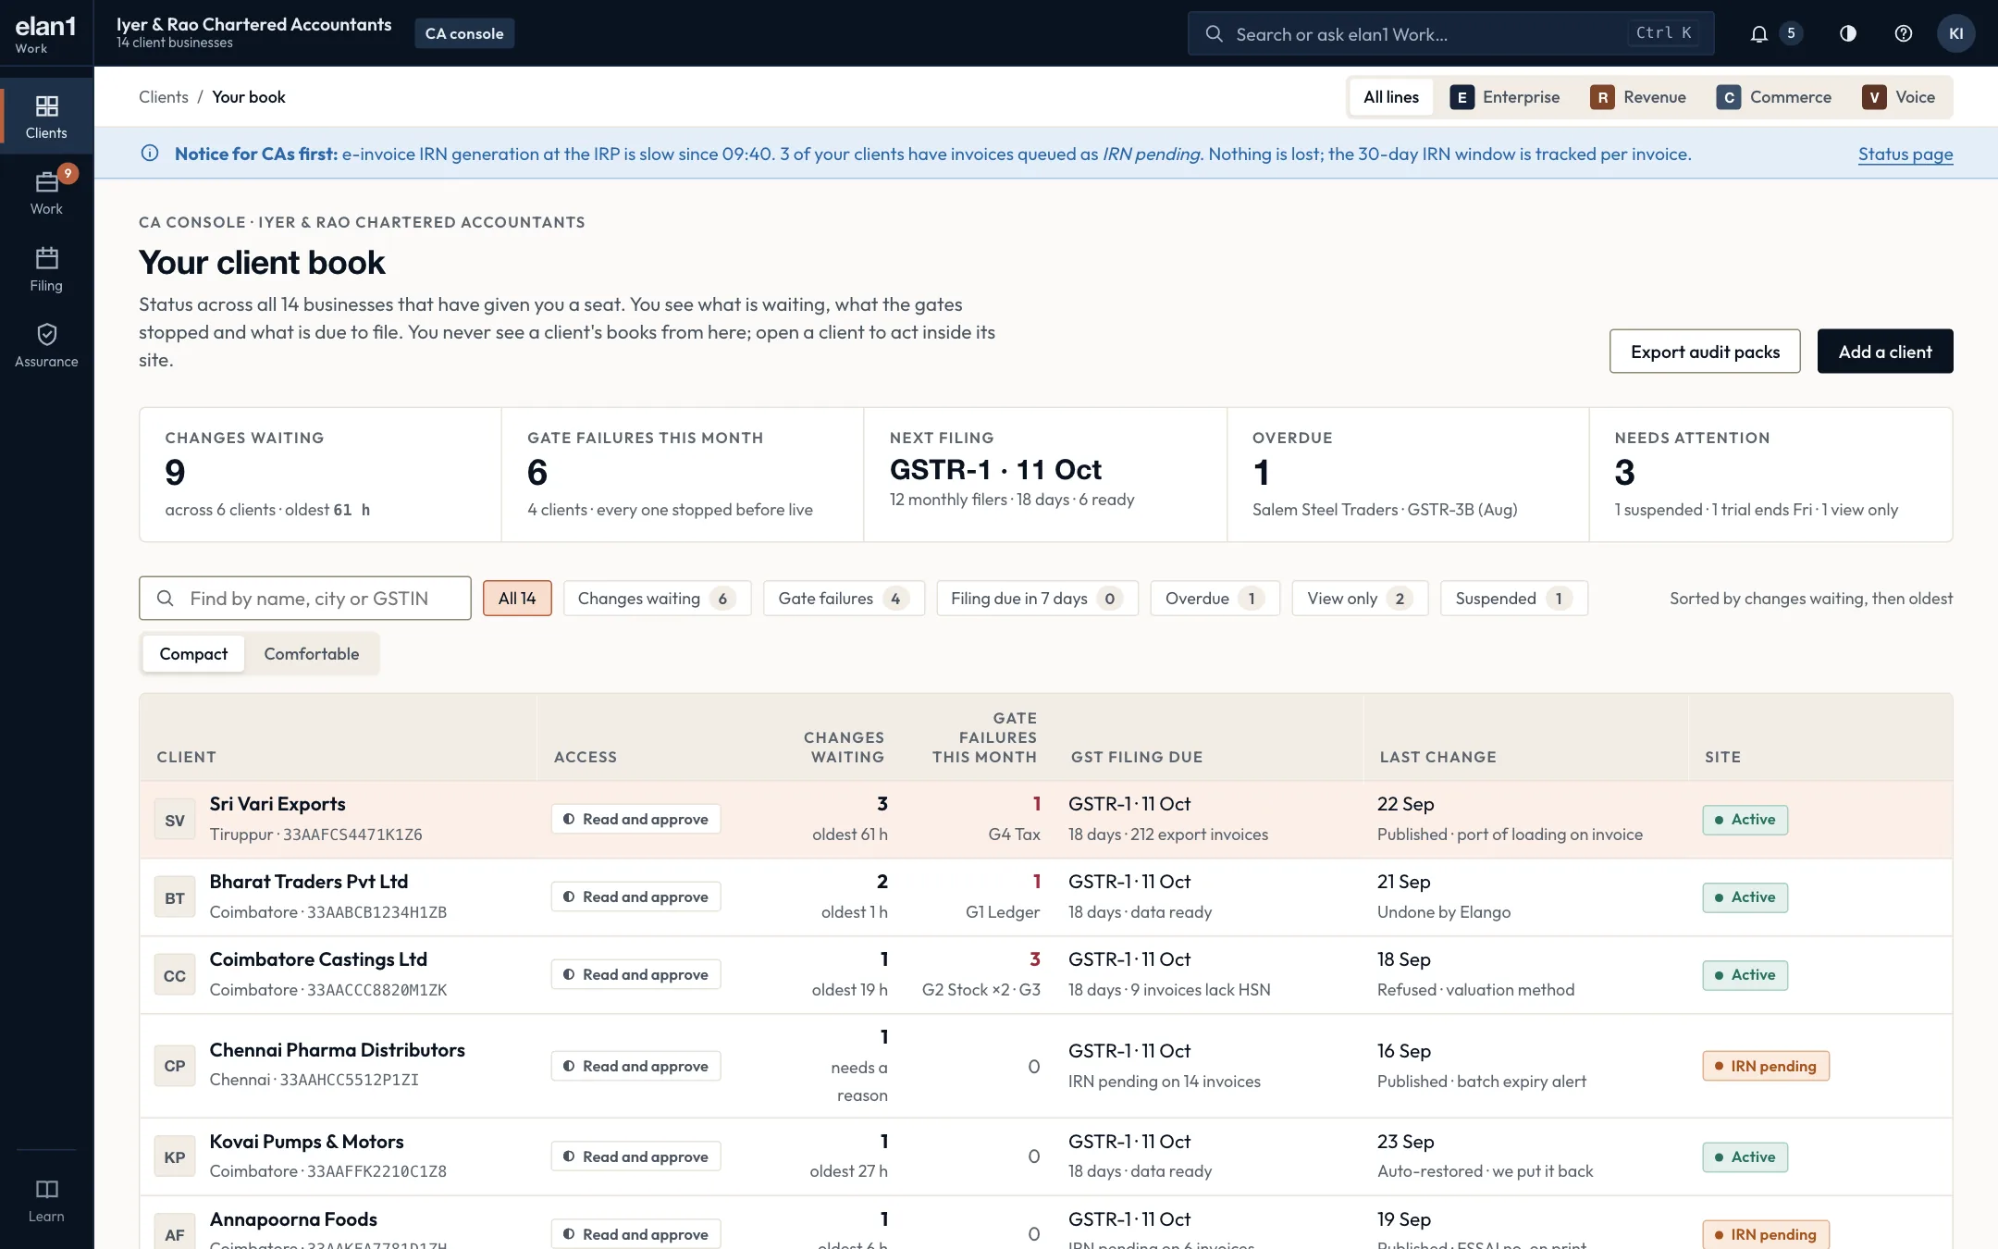The width and height of the screenshot is (1998, 1249).
Task: Open the KI user avatar menu
Action: coord(1955,34)
